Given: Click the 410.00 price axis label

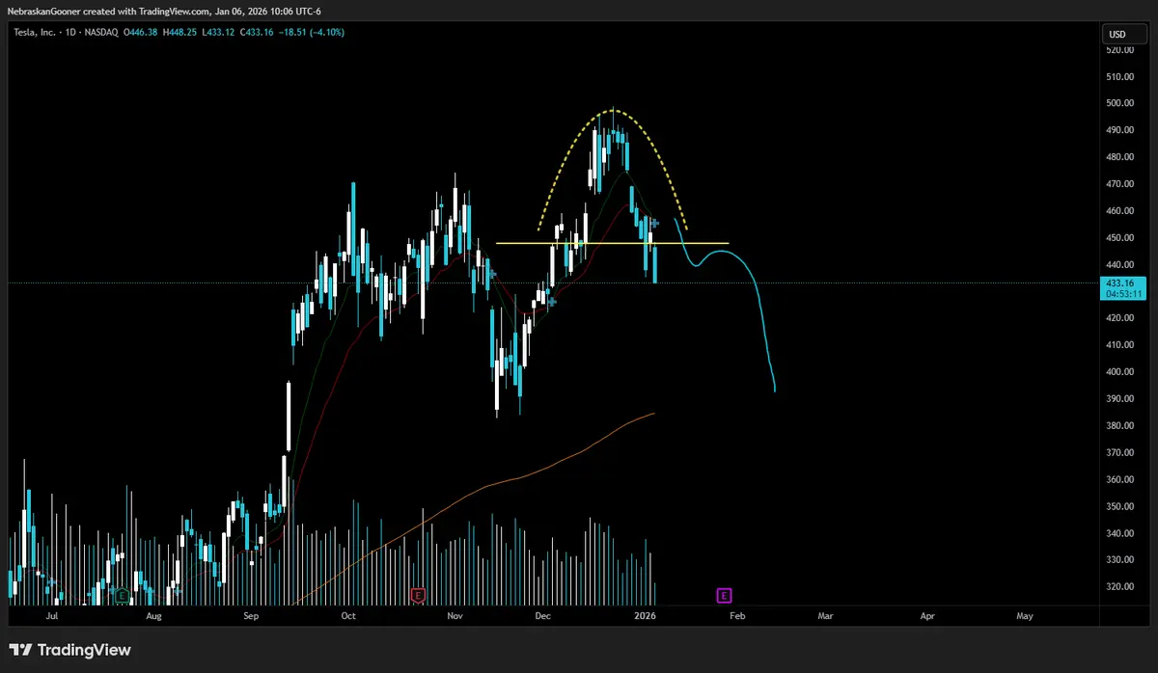Looking at the screenshot, I should [x=1120, y=345].
